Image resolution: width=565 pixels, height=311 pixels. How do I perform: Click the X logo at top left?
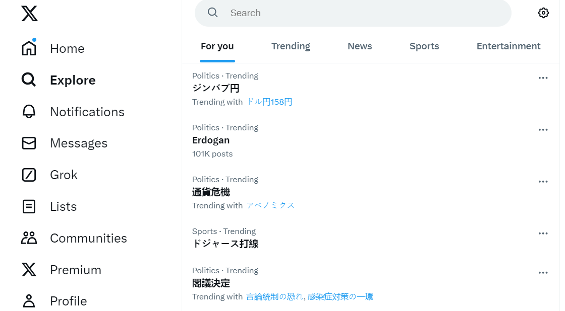point(29,14)
